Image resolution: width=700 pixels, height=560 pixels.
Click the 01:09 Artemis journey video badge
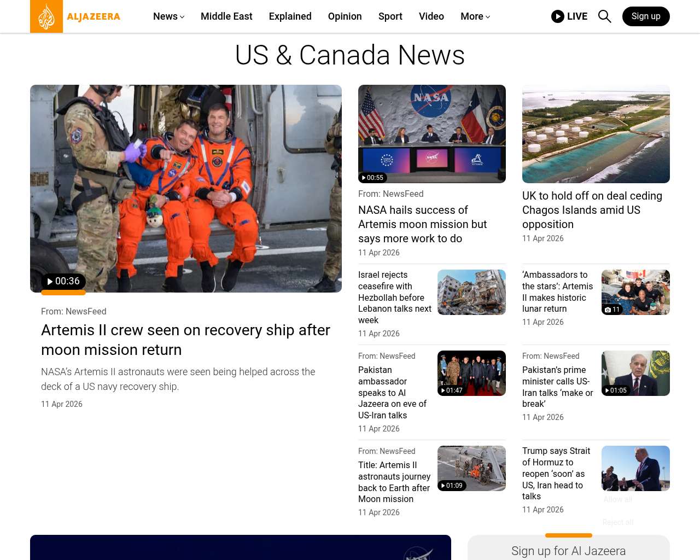pyautogui.click(x=452, y=486)
